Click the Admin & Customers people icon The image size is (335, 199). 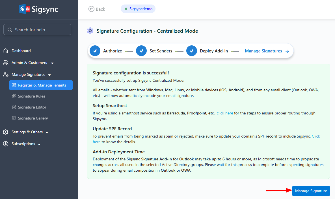pyautogui.click(x=6, y=63)
